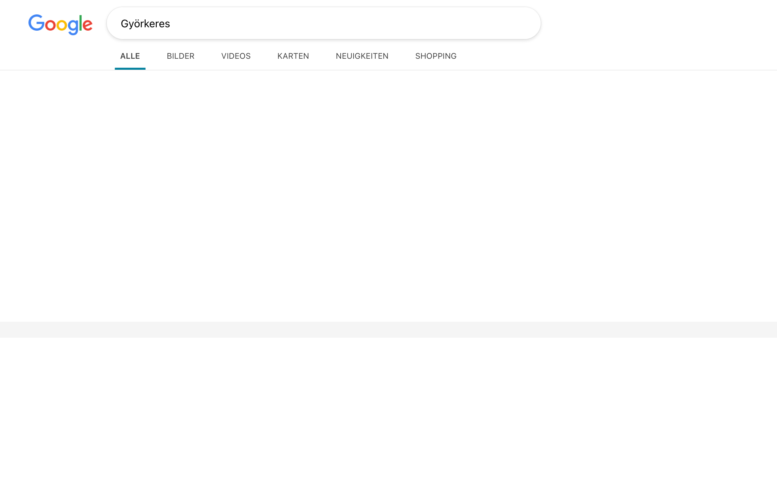Focus the search field containing Györkeres
Viewport: 777px width, 493px height.
click(324, 23)
